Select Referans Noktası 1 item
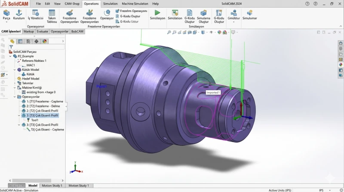 tap(32, 61)
